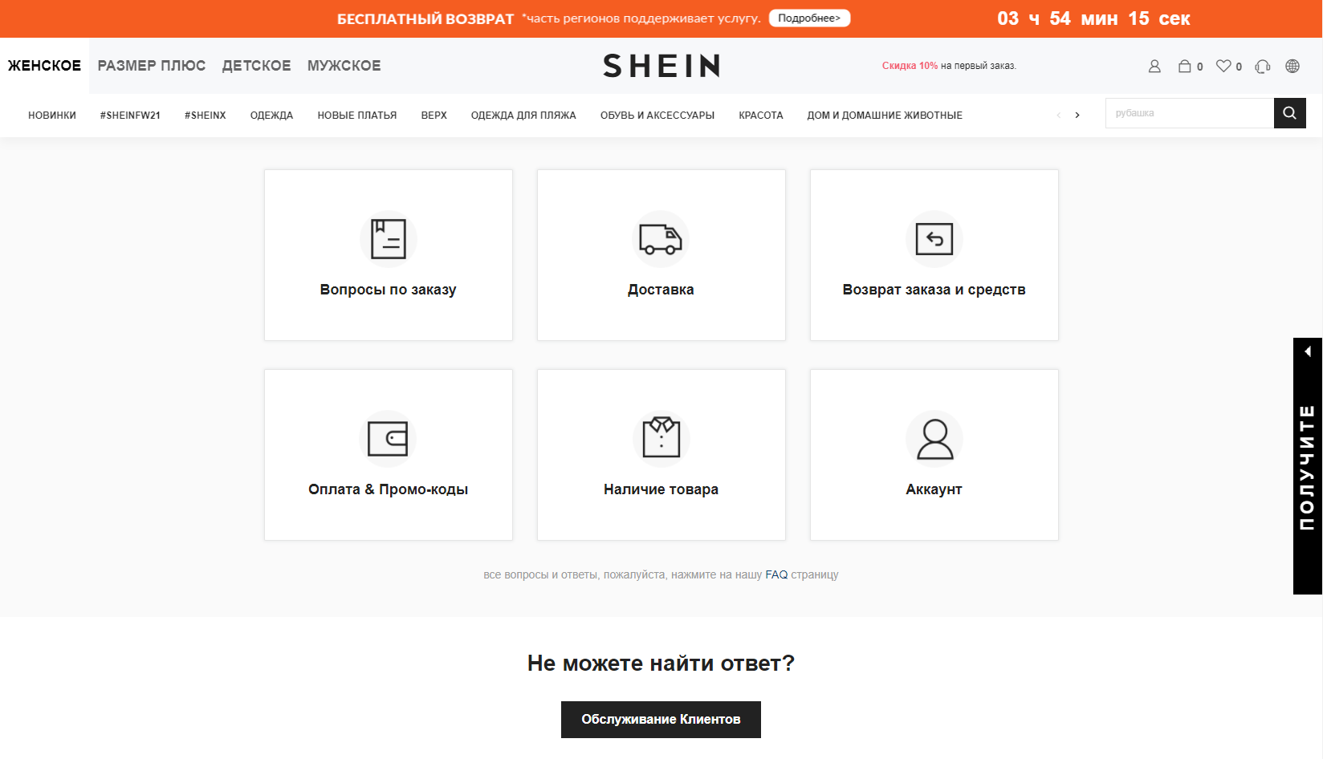The width and height of the screenshot is (1323, 759).
Task: Click the Обслуживание Клиентов button
Action: point(661,720)
